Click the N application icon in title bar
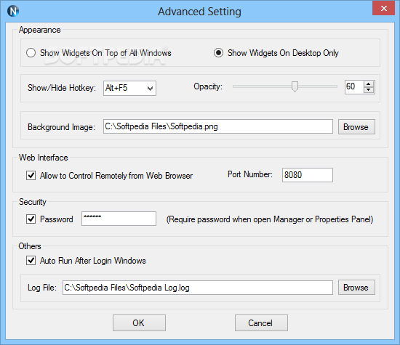Screen dimensions: 400x345 tap(13, 11)
